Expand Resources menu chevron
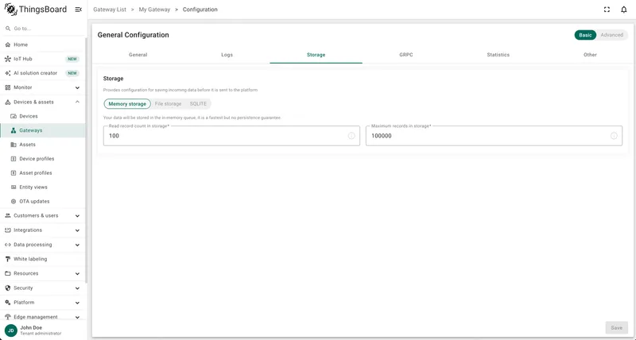Screen dimensions: 636x340 (x=77, y=273)
